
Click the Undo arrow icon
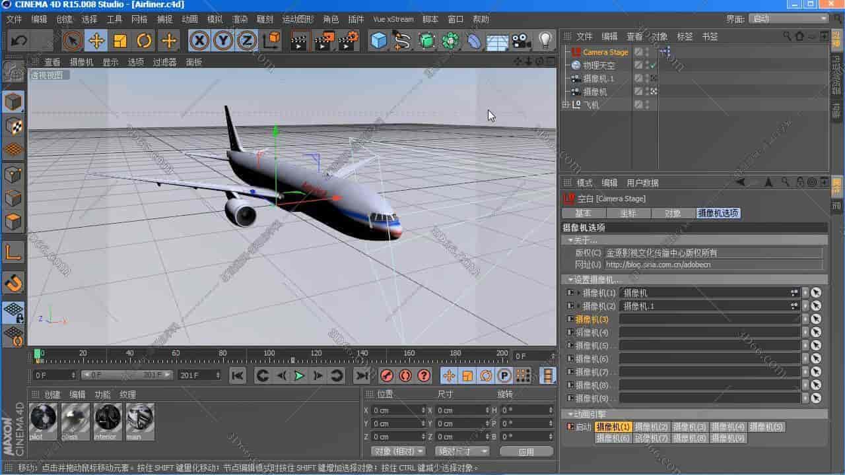click(18, 41)
